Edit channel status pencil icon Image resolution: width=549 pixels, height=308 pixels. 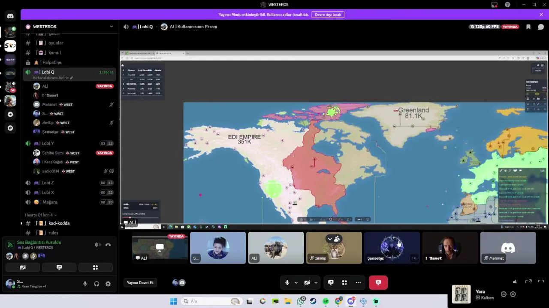point(72,78)
